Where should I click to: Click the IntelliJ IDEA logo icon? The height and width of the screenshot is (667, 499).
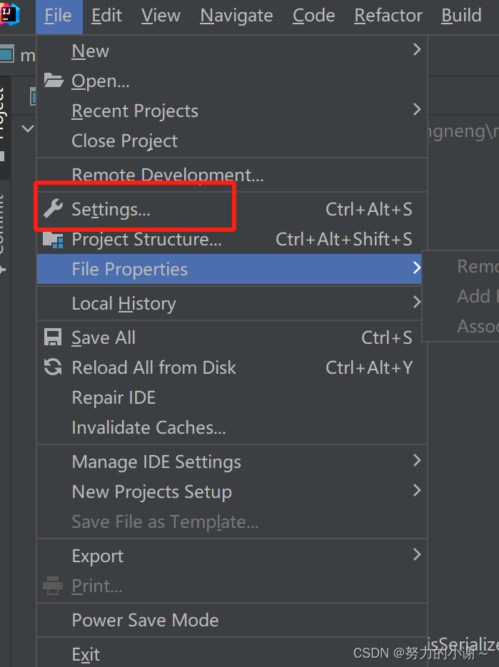10,14
